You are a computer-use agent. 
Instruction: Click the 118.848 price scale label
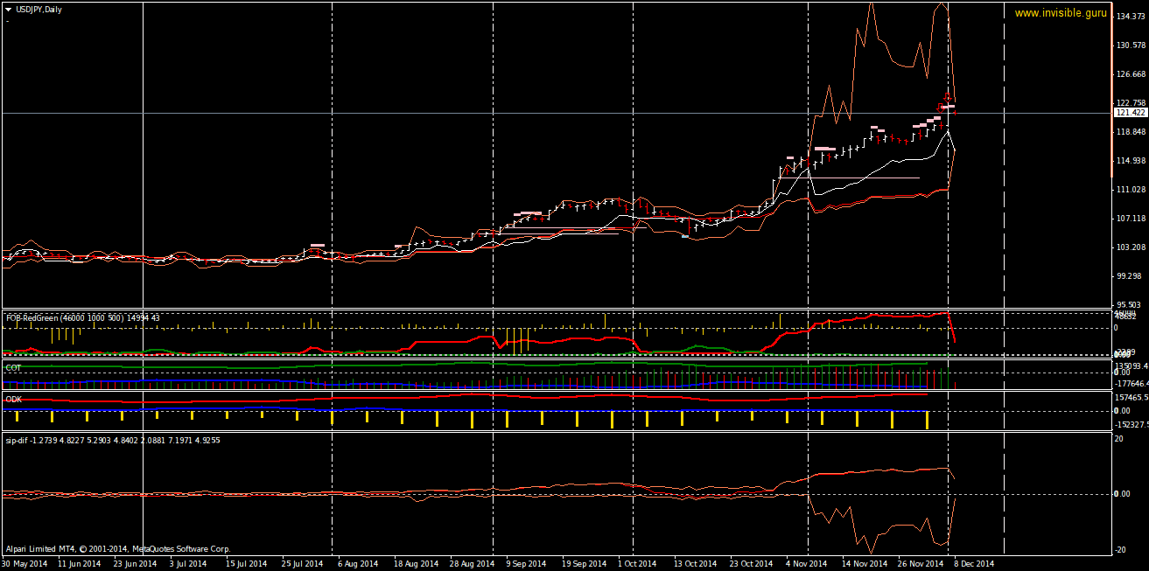(x=1130, y=132)
